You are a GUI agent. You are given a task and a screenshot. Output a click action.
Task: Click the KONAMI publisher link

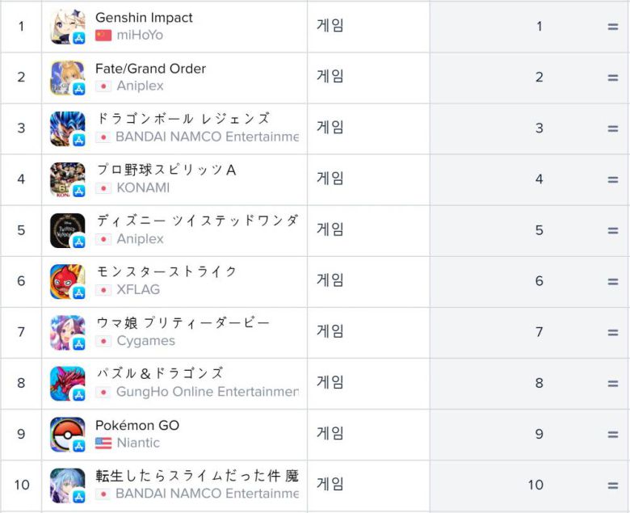143,188
